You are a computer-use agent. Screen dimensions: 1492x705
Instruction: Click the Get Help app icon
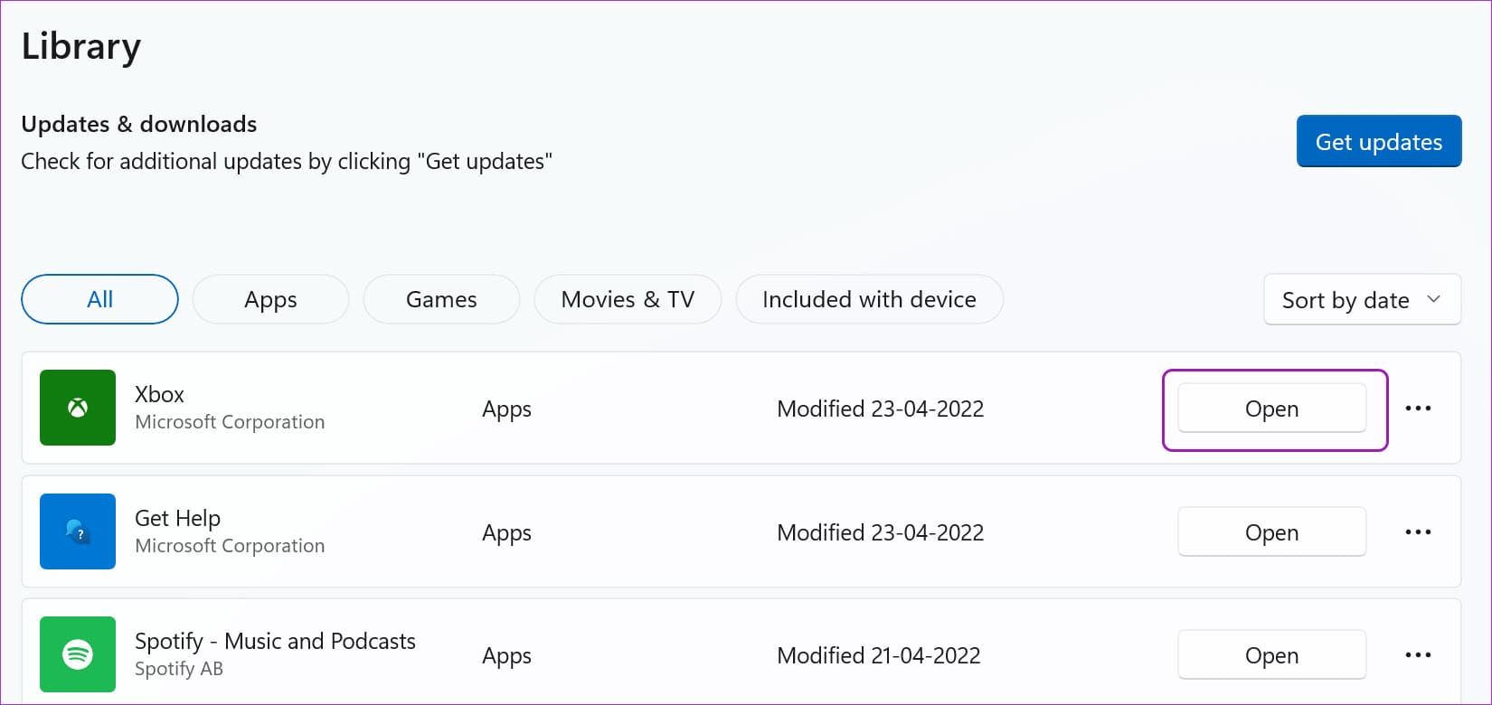pyautogui.click(x=78, y=531)
